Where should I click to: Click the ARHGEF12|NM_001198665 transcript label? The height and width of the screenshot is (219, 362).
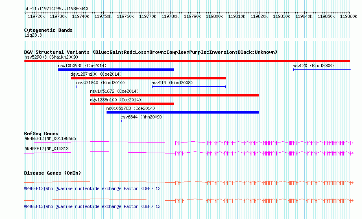50,139
